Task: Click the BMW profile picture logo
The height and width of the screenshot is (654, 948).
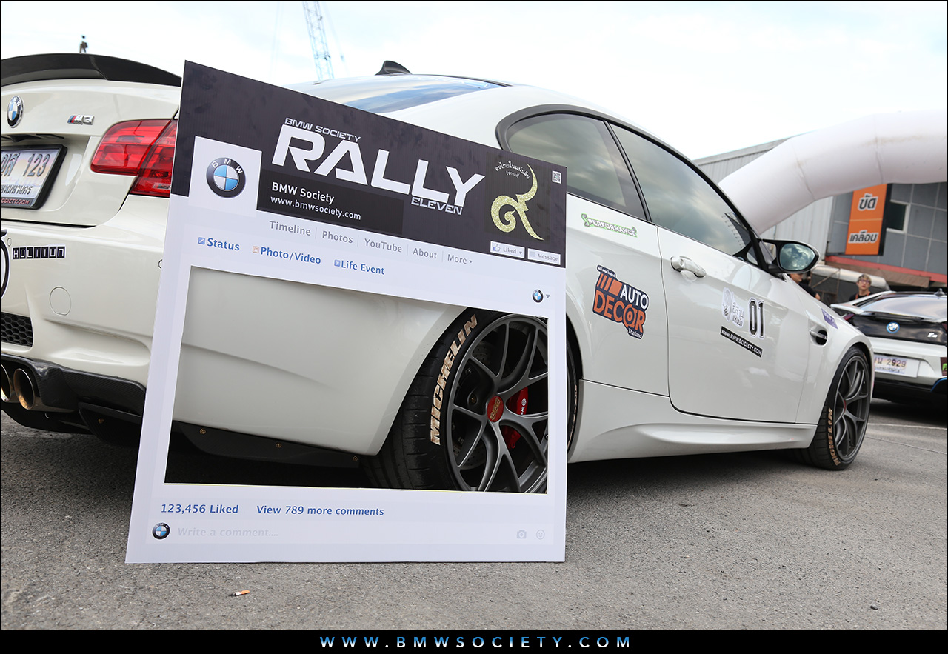Action: (226, 178)
